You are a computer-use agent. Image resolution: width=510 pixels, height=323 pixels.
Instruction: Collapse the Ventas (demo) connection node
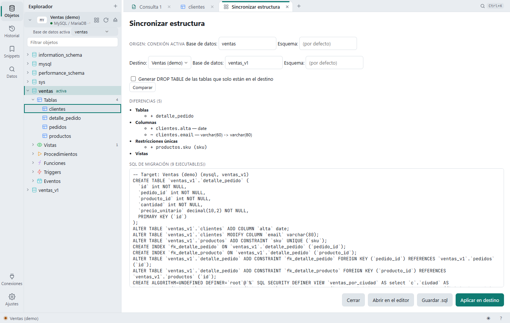(30, 20)
